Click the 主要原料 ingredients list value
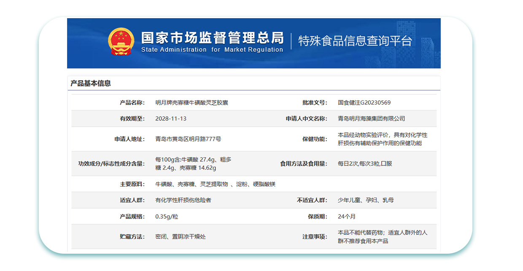 (215, 184)
